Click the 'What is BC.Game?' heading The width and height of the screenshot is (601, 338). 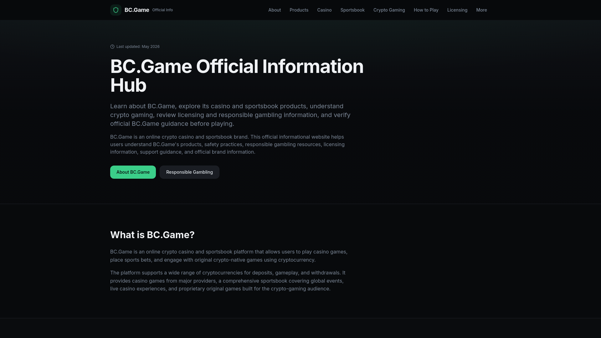(x=152, y=235)
